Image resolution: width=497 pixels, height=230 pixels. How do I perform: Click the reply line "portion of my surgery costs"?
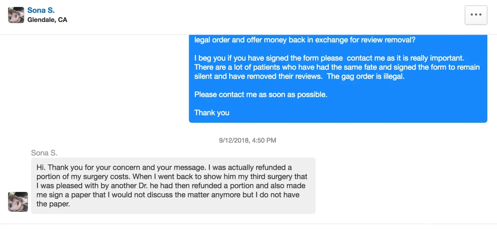pos(172,176)
